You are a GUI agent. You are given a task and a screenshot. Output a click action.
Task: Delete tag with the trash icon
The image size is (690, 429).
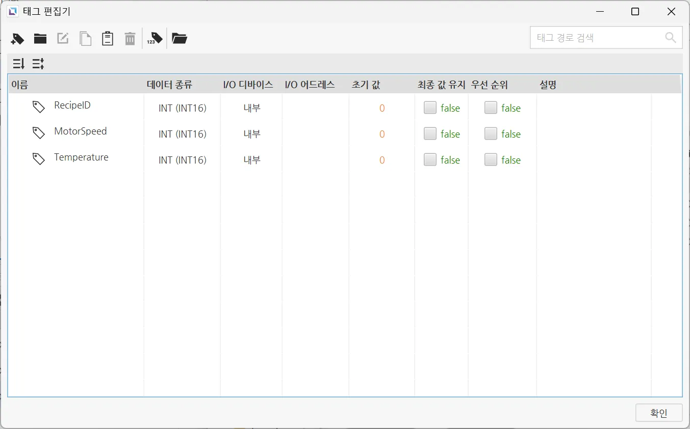pos(130,39)
